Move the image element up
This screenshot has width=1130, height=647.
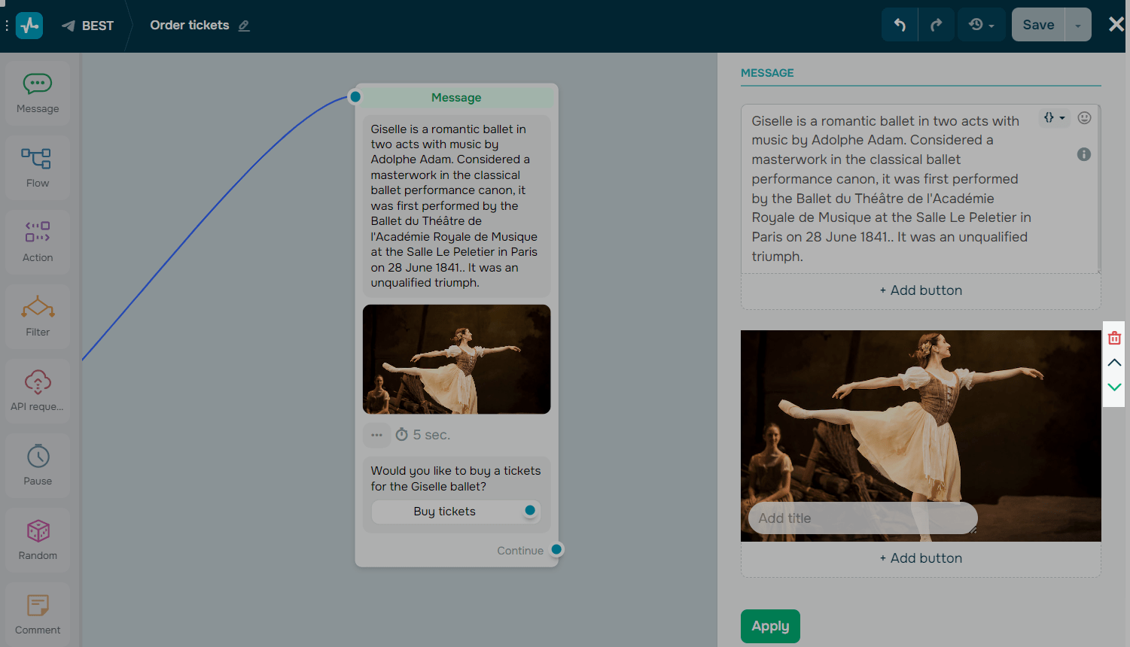[x=1114, y=363]
